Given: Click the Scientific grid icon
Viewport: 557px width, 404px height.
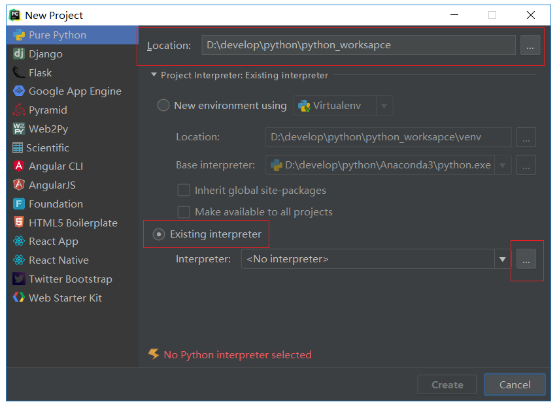Looking at the screenshot, I should 18,148.
